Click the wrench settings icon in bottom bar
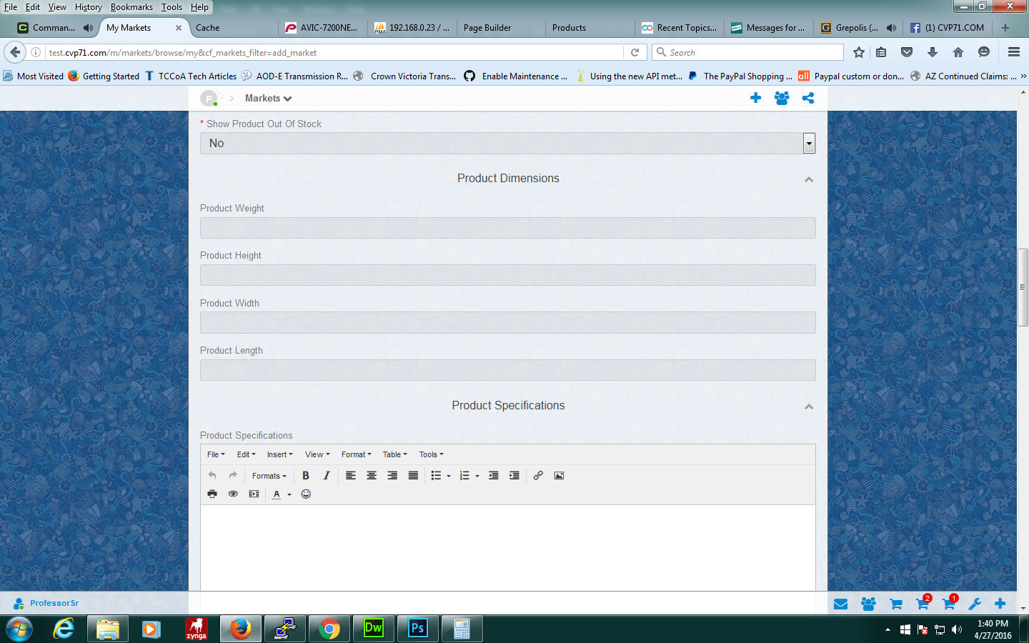1029x643 pixels. pyautogui.click(x=975, y=604)
